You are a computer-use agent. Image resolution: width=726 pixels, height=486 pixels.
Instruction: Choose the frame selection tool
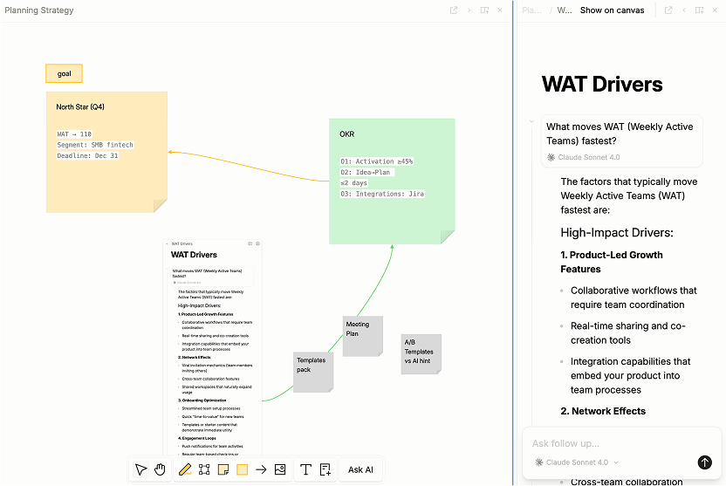pos(204,469)
